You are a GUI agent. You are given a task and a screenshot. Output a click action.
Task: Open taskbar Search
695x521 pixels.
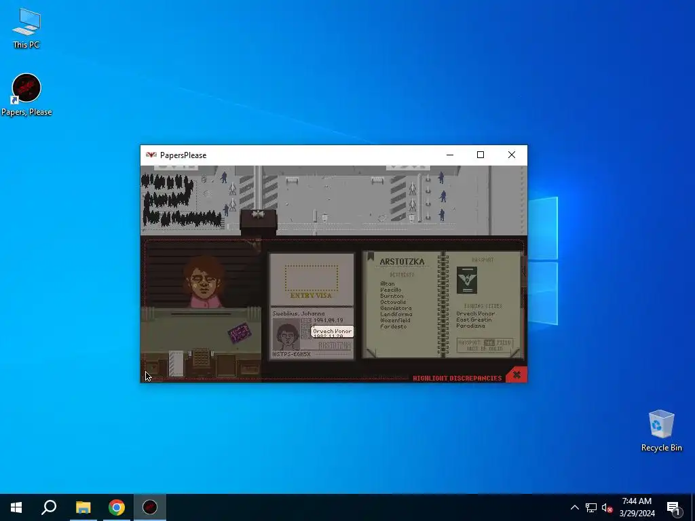pyautogui.click(x=49, y=507)
